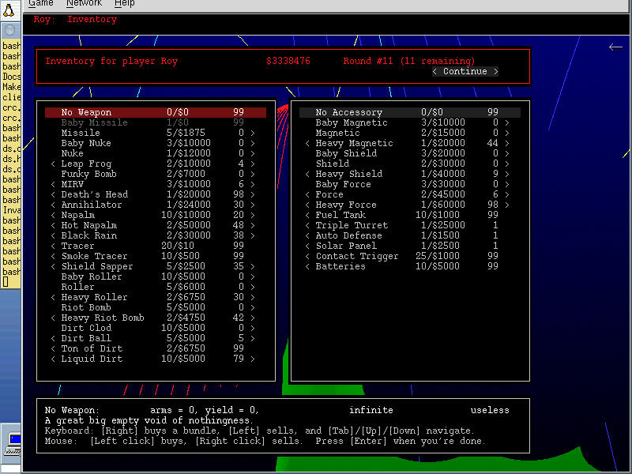The image size is (632, 474).
Task: Open the Game menu
Action: tap(41, 4)
